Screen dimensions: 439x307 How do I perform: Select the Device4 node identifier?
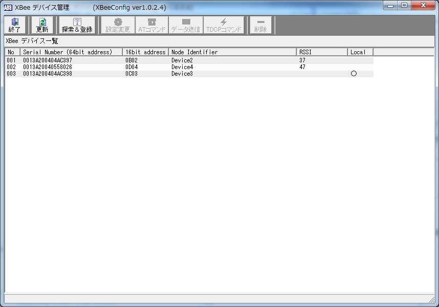point(182,67)
